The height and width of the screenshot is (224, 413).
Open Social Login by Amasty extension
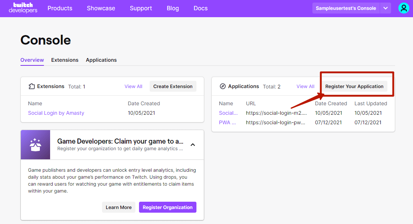click(56, 113)
